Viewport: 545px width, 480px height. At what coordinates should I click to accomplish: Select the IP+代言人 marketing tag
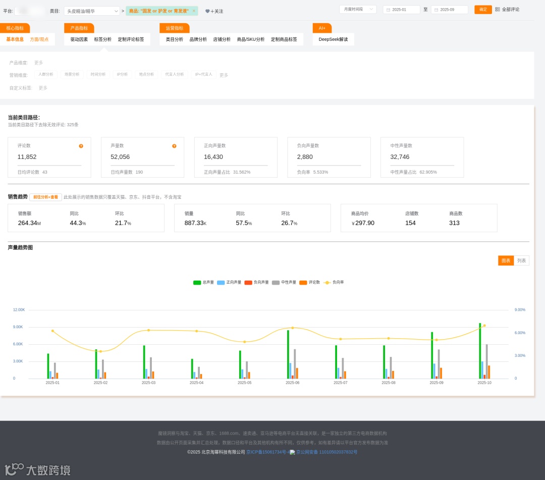pos(204,74)
